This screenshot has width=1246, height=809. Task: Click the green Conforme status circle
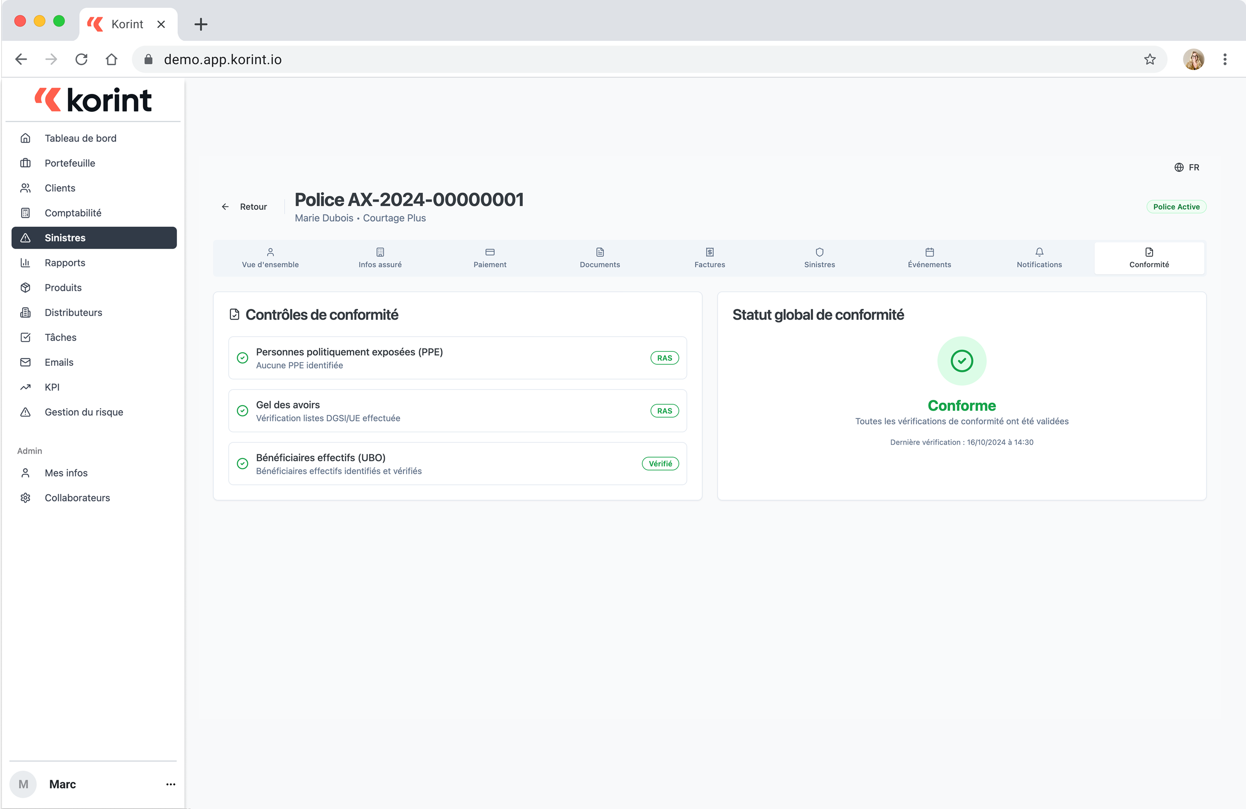(x=962, y=361)
